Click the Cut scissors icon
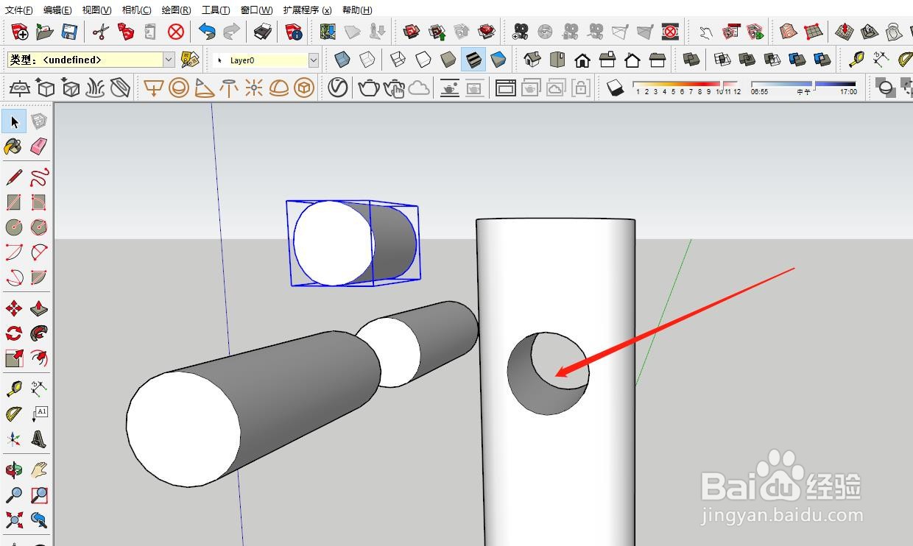The height and width of the screenshot is (546, 913). 101,32
